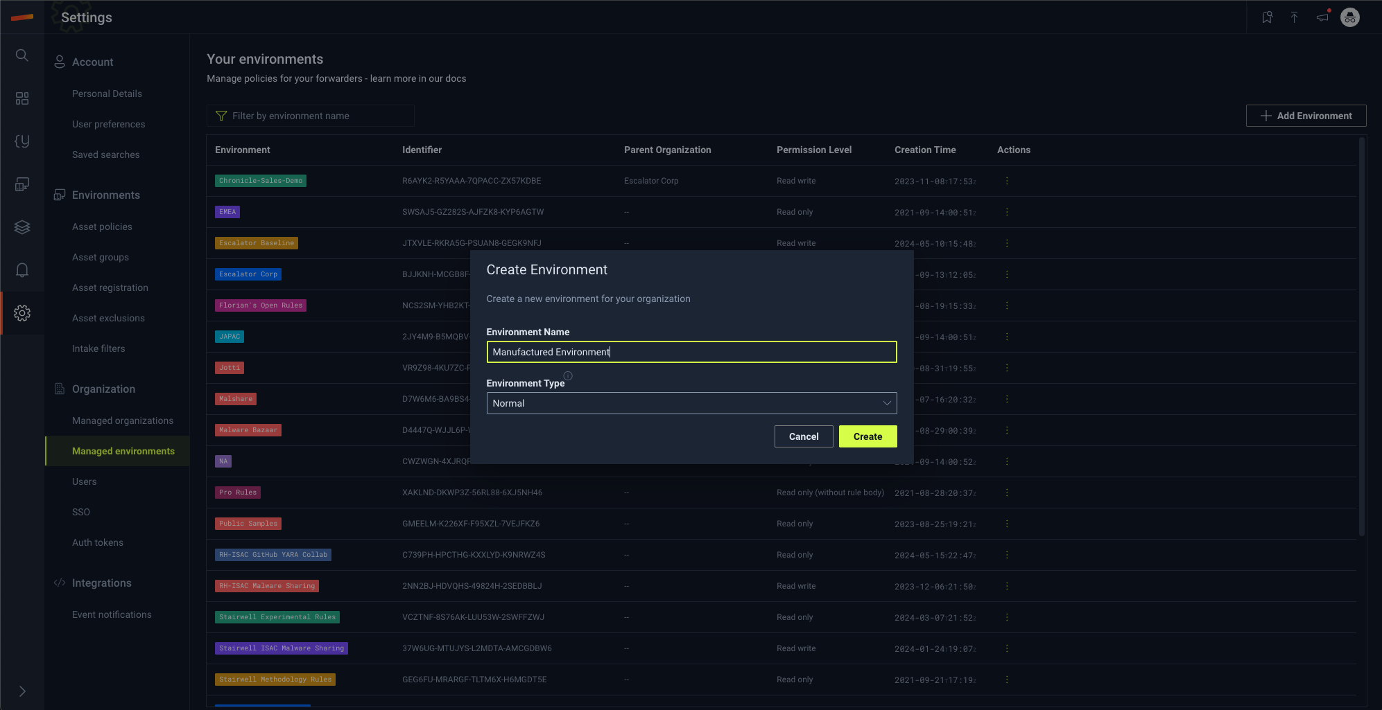Viewport: 1382px width, 710px height.
Task: Click the Escalator Baseline environment tag
Action: point(257,243)
